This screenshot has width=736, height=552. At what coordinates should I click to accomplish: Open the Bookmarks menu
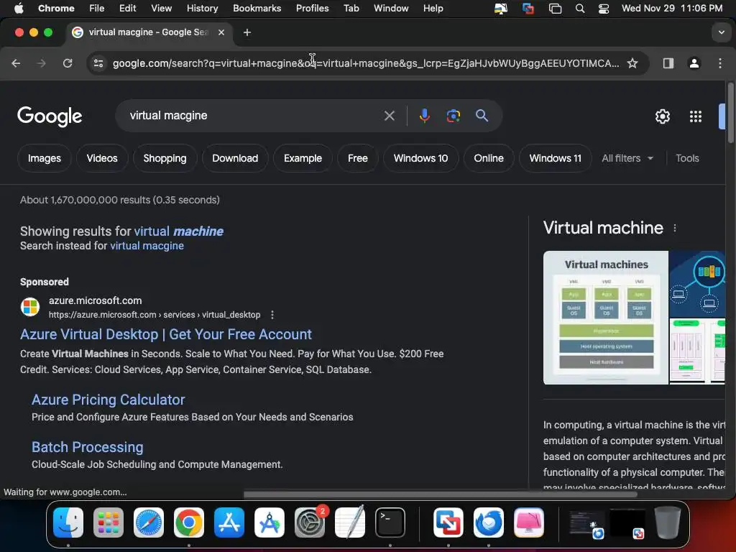tap(257, 9)
